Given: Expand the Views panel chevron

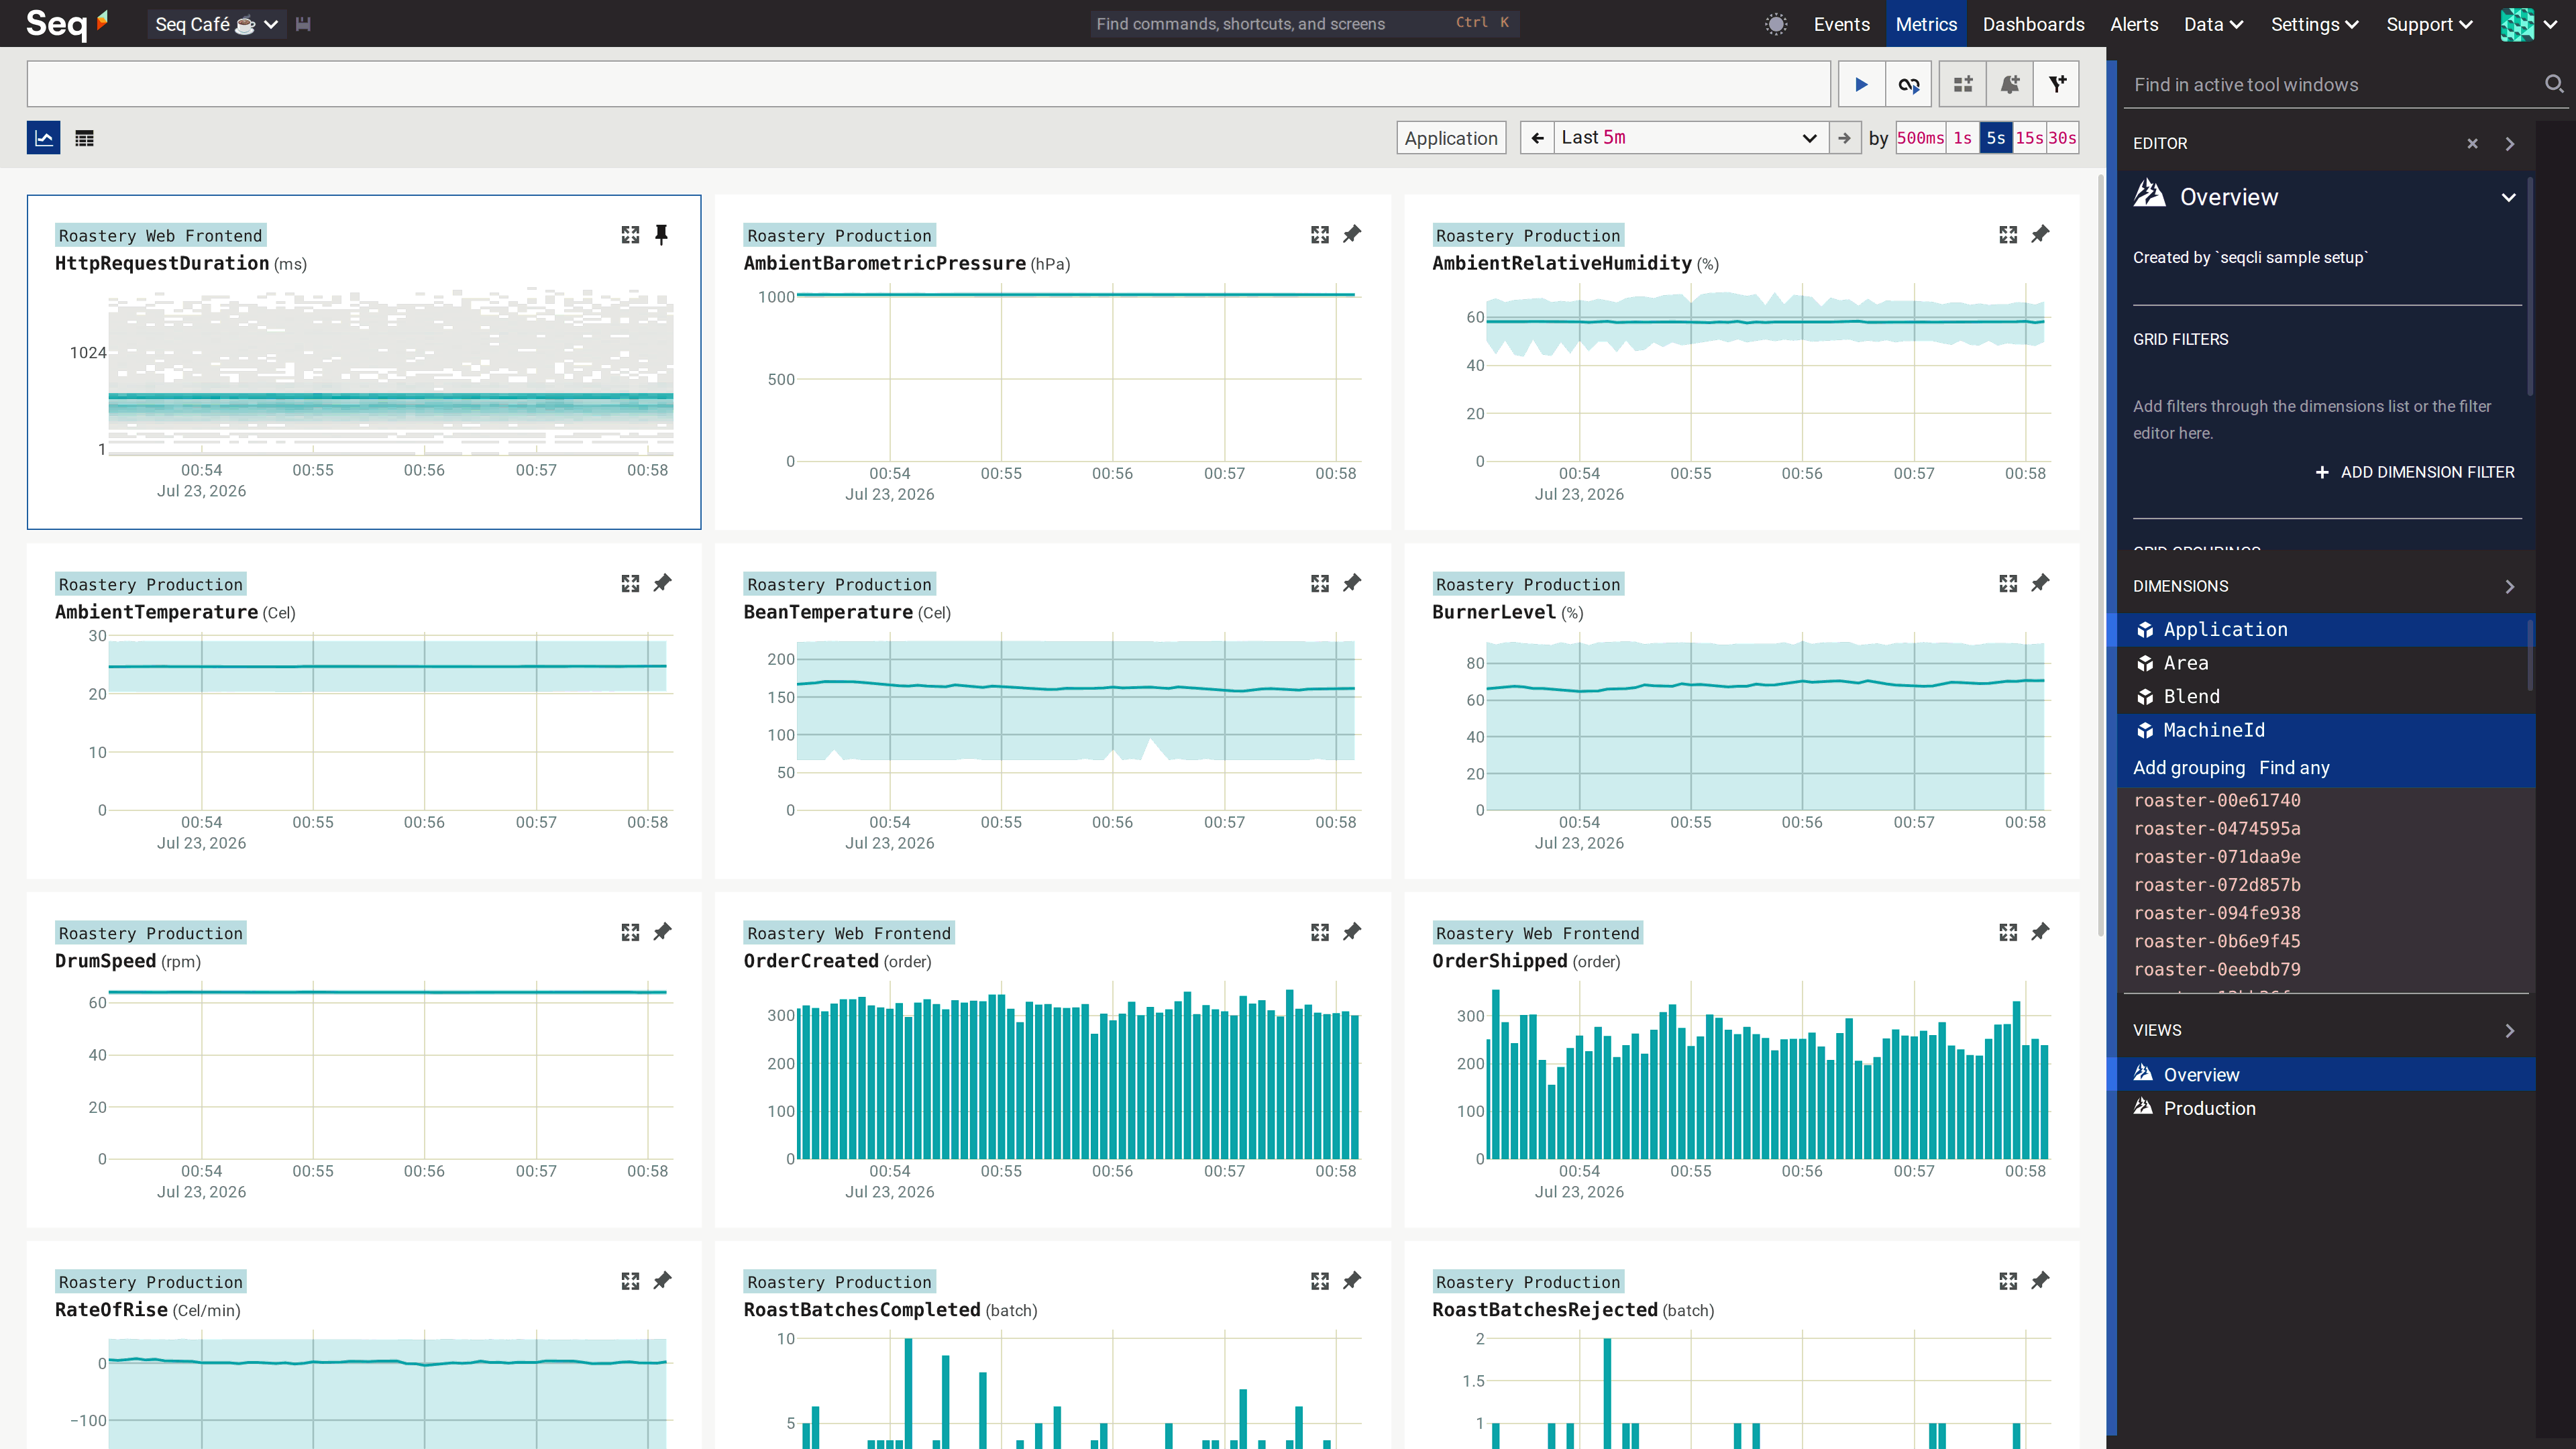Looking at the screenshot, I should tap(2510, 1030).
